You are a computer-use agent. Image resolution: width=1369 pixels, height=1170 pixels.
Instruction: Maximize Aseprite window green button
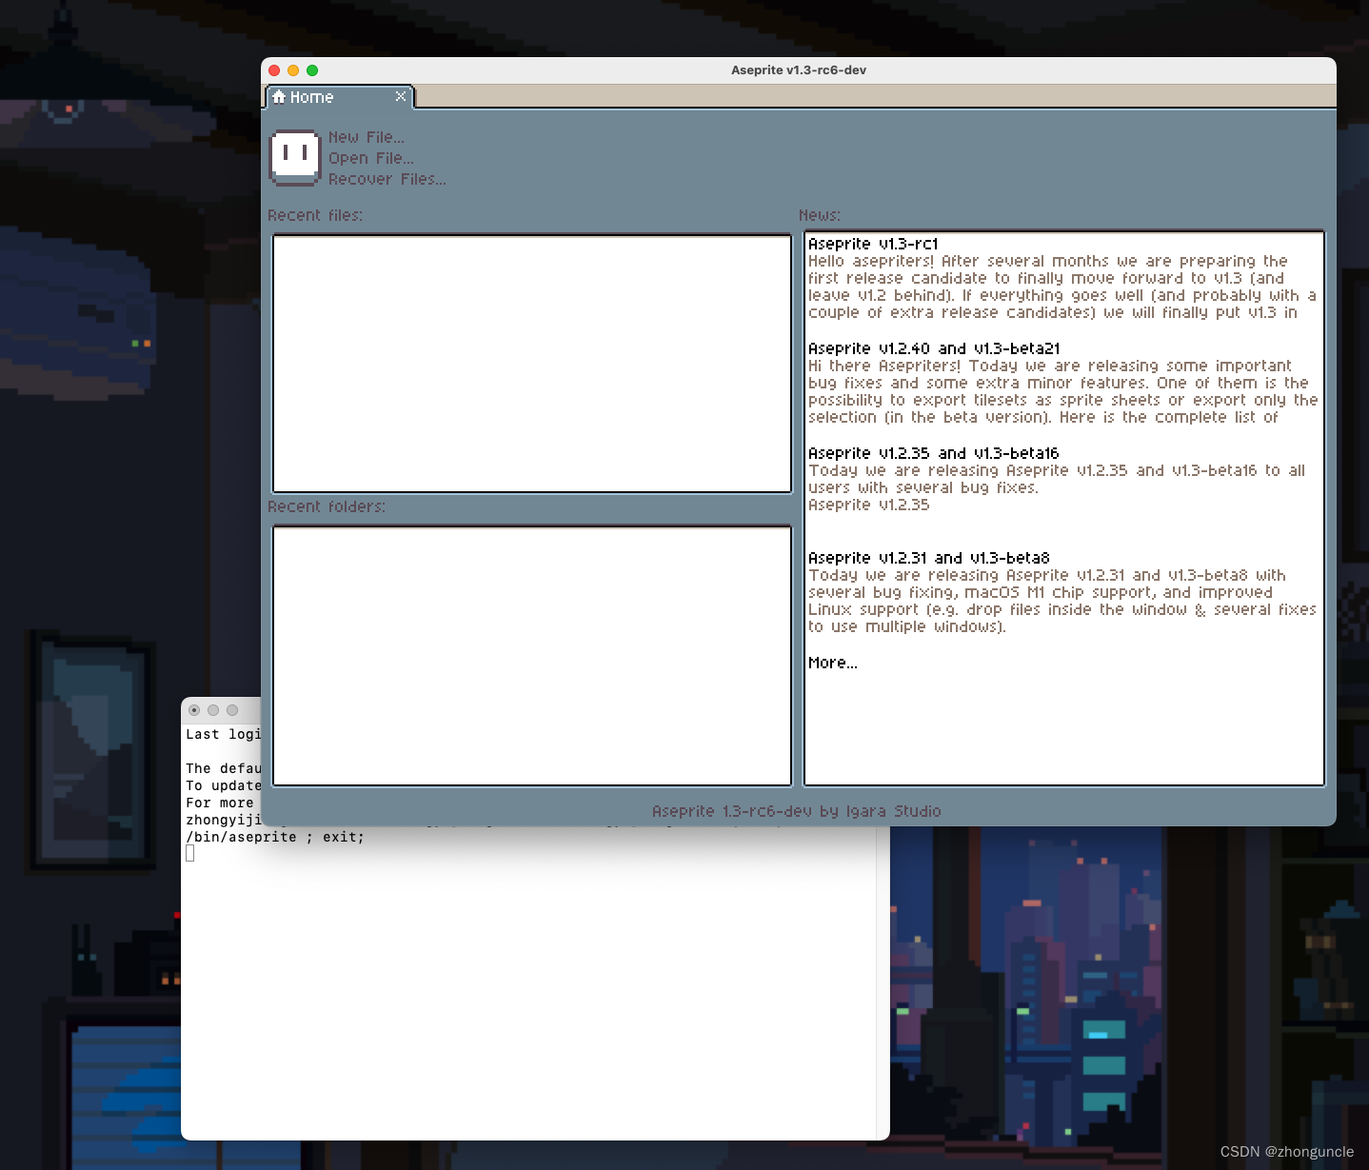pyautogui.click(x=312, y=70)
